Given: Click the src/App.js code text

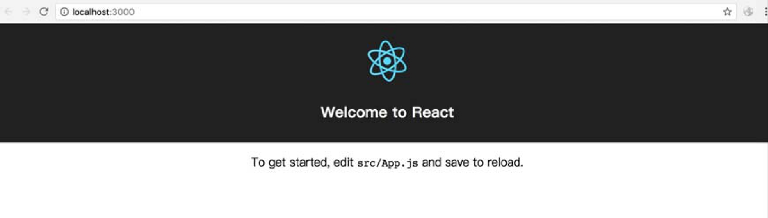Looking at the screenshot, I should click(388, 163).
